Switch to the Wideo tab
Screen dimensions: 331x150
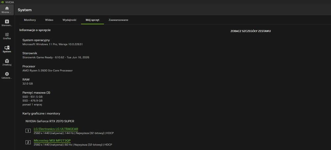pos(49,20)
